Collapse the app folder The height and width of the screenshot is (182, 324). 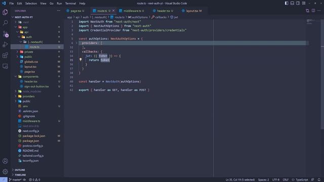click(x=16, y=27)
